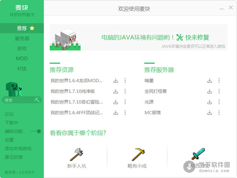The height and width of the screenshot is (178, 237).
Task: Open more options for 我的世界1.7.10奇幻冒险
Action: tap(125, 102)
